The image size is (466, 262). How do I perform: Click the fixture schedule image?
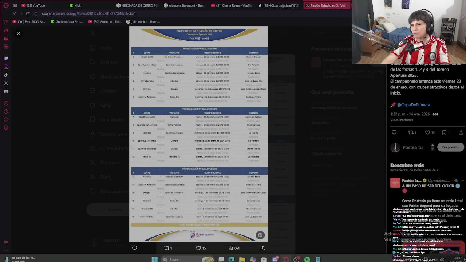[x=199, y=134]
